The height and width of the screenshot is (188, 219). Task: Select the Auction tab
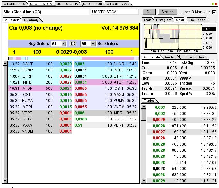170,57
